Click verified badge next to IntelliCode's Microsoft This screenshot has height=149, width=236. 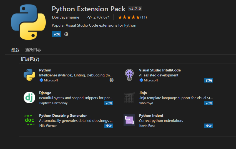pos(141,80)
